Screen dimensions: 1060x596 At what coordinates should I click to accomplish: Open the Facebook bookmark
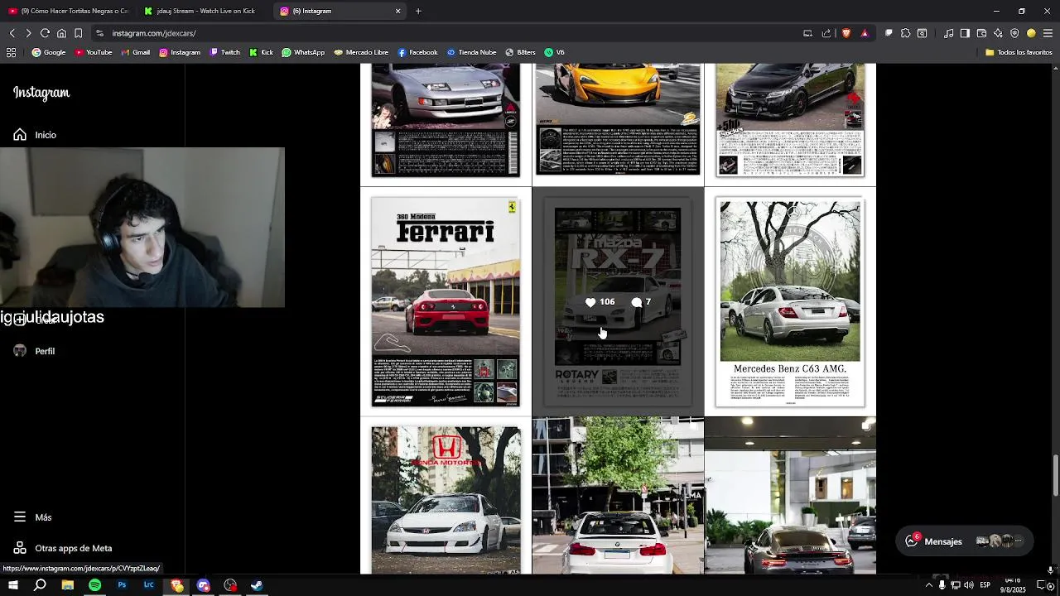click(x=417, y=52)
